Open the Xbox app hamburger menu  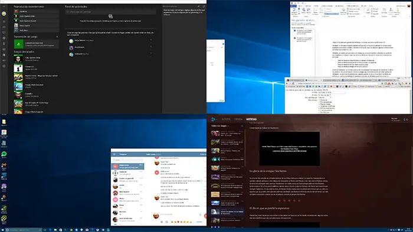pyautogui.click(x=4, y=6)
